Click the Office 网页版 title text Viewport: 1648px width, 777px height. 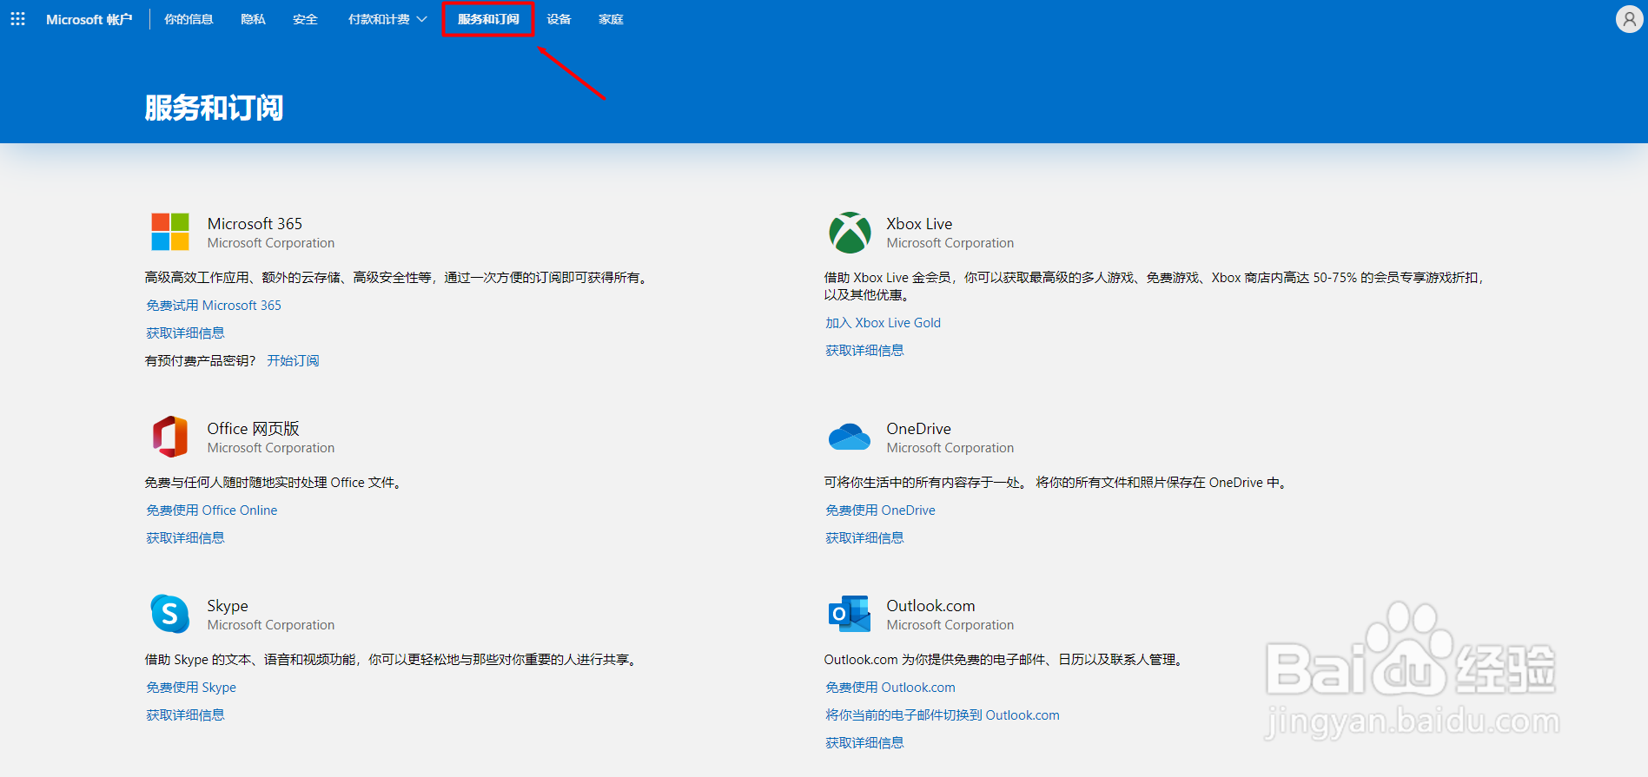[253, 429]
